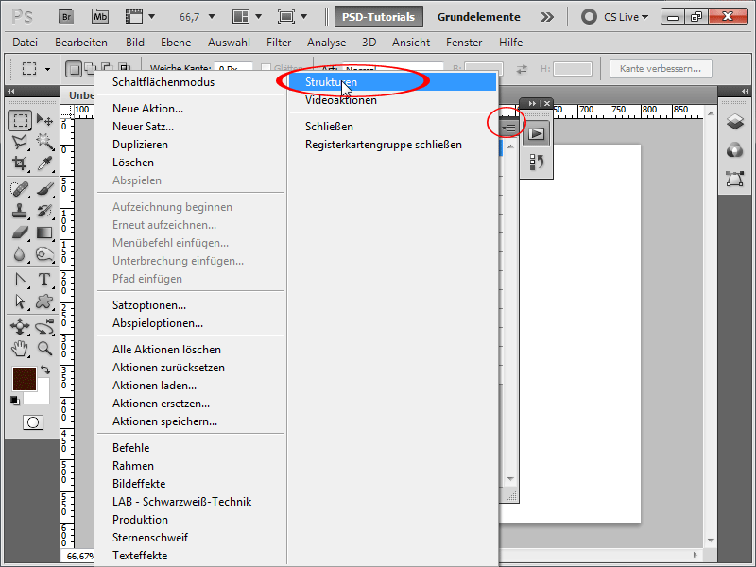
Task: Toggle Quick Mask mode
Action: (x=33, y=422)
